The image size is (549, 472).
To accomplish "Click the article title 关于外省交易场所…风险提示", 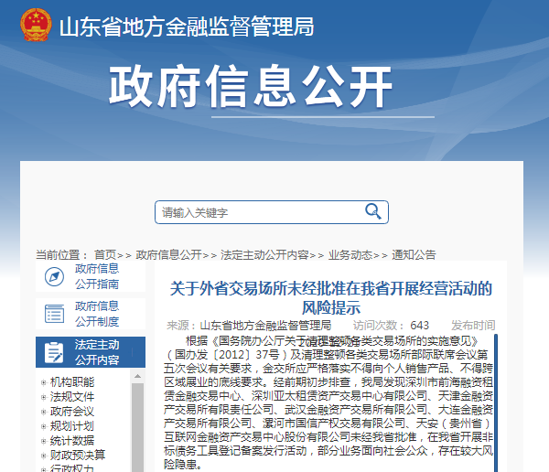I will click(331, 298).
